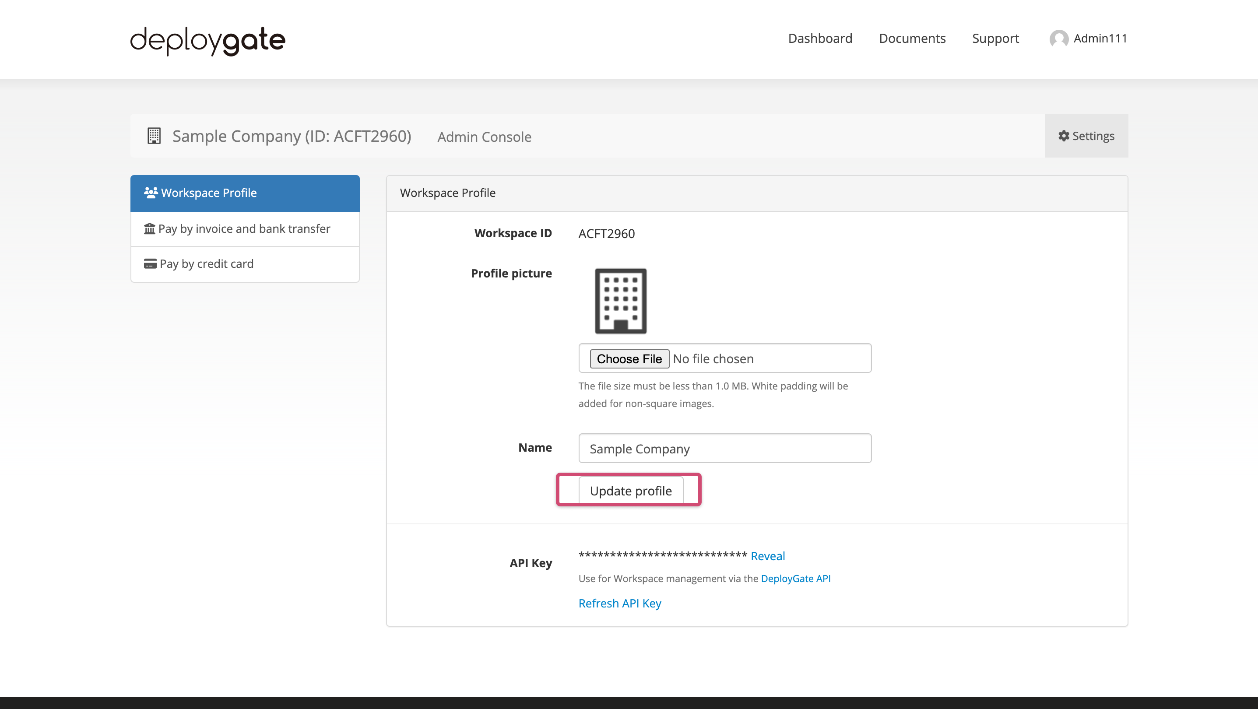Click the Admin111 user profile icon

[x=1058, y=38]
